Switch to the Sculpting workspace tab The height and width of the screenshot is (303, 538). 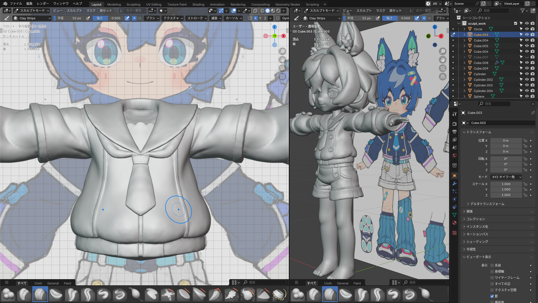click(x=133, y=4)
